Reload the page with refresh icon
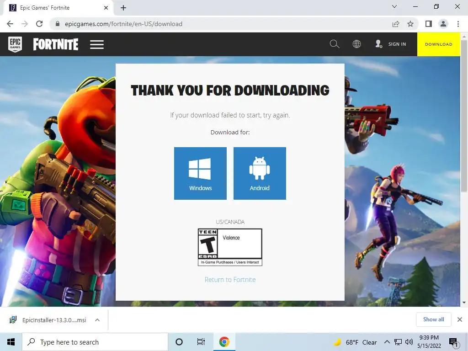This screenshot has height=351, width=468. tap(39, 24)
